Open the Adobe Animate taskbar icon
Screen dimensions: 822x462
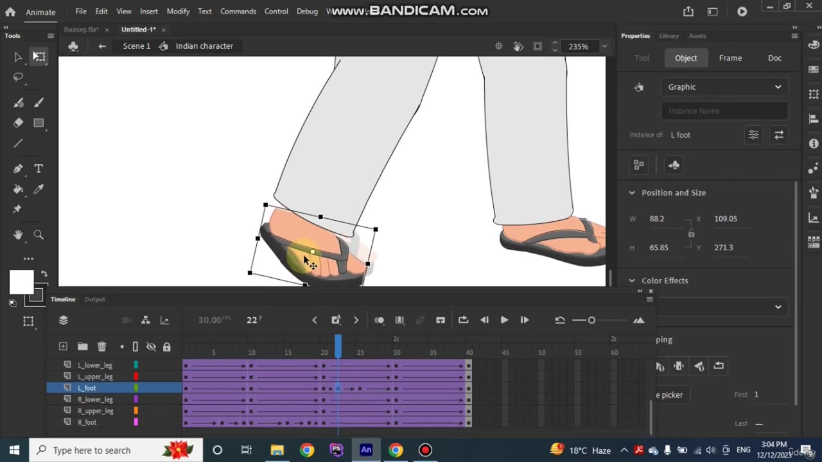coord(366,450)
